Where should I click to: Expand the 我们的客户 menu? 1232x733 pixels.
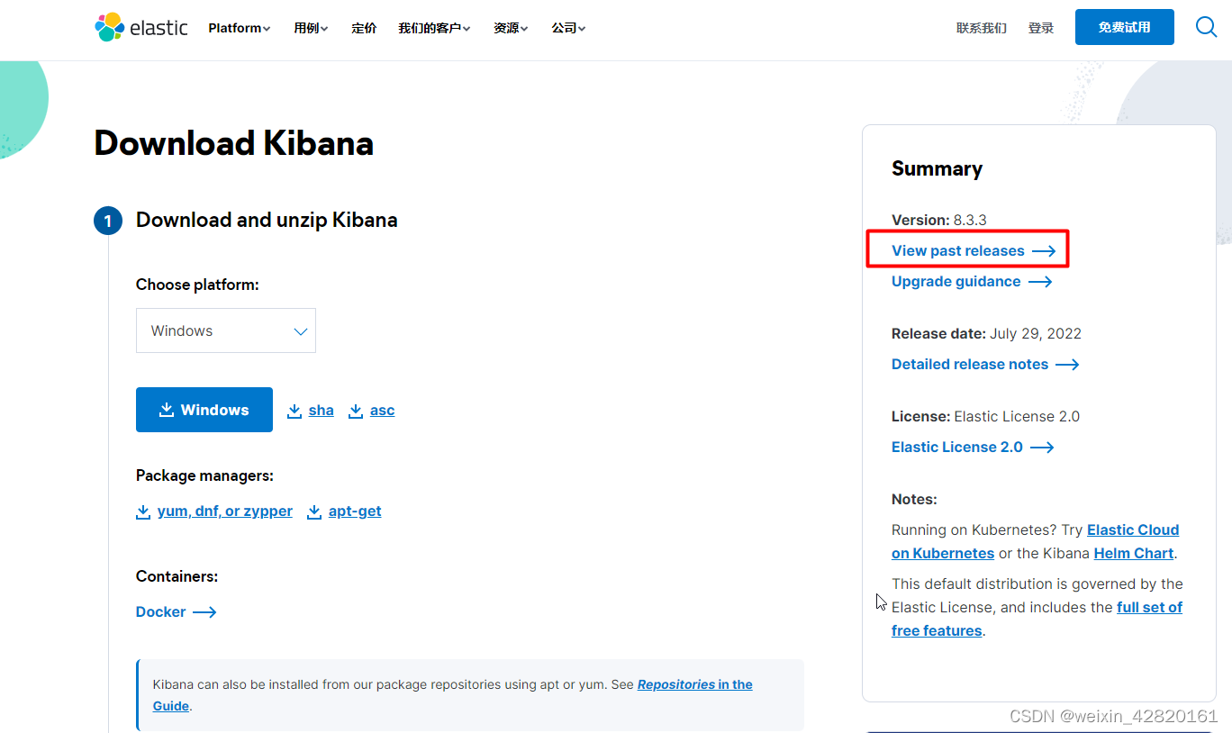click(434, 28)
